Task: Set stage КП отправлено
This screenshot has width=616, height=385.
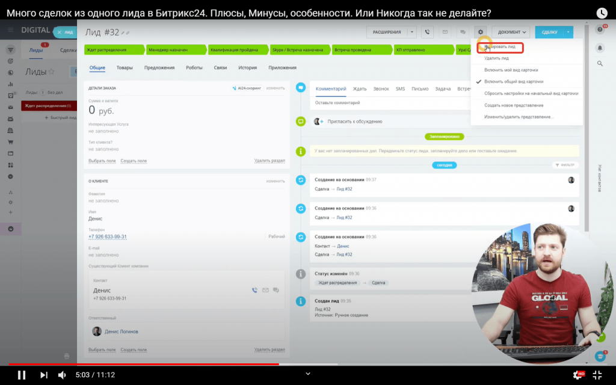Action: click(x=424, y=50)
